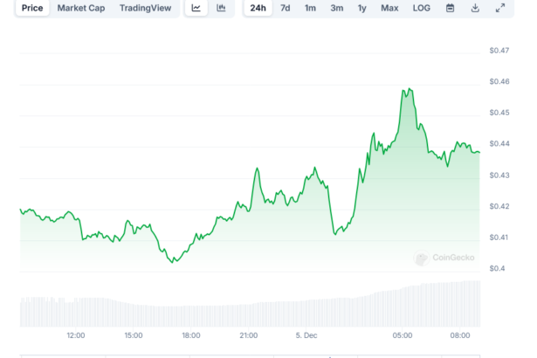Click the price dip just before 18:00
537x358 pixels.
(172, 261)
